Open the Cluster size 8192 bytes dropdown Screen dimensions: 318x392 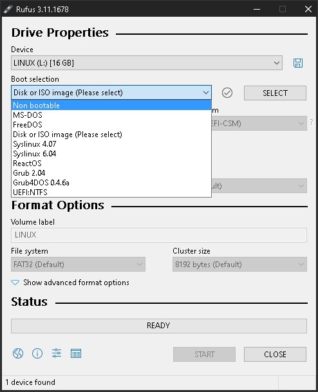[x=239, y=265]
